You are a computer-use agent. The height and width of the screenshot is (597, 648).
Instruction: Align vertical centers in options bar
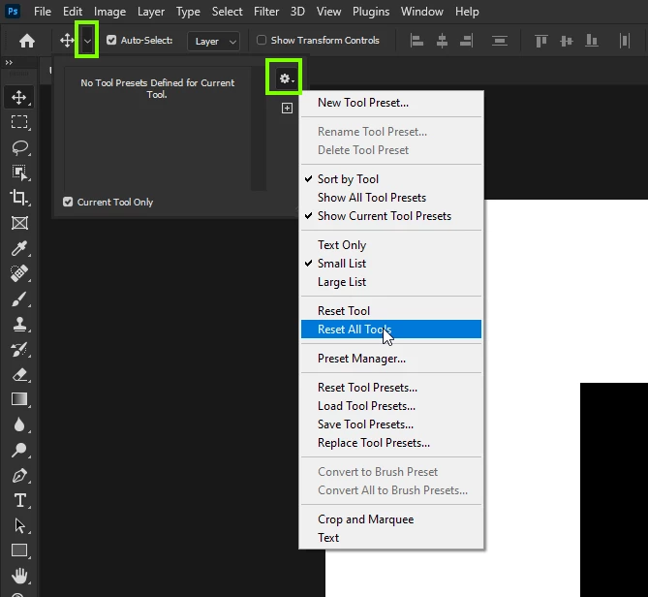(567, 41)
